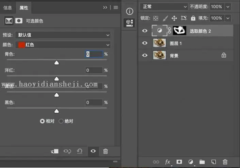The image size is (240, 168).
Task: Click the layer mask icon in Properties
Action: [x=19, y=21]
